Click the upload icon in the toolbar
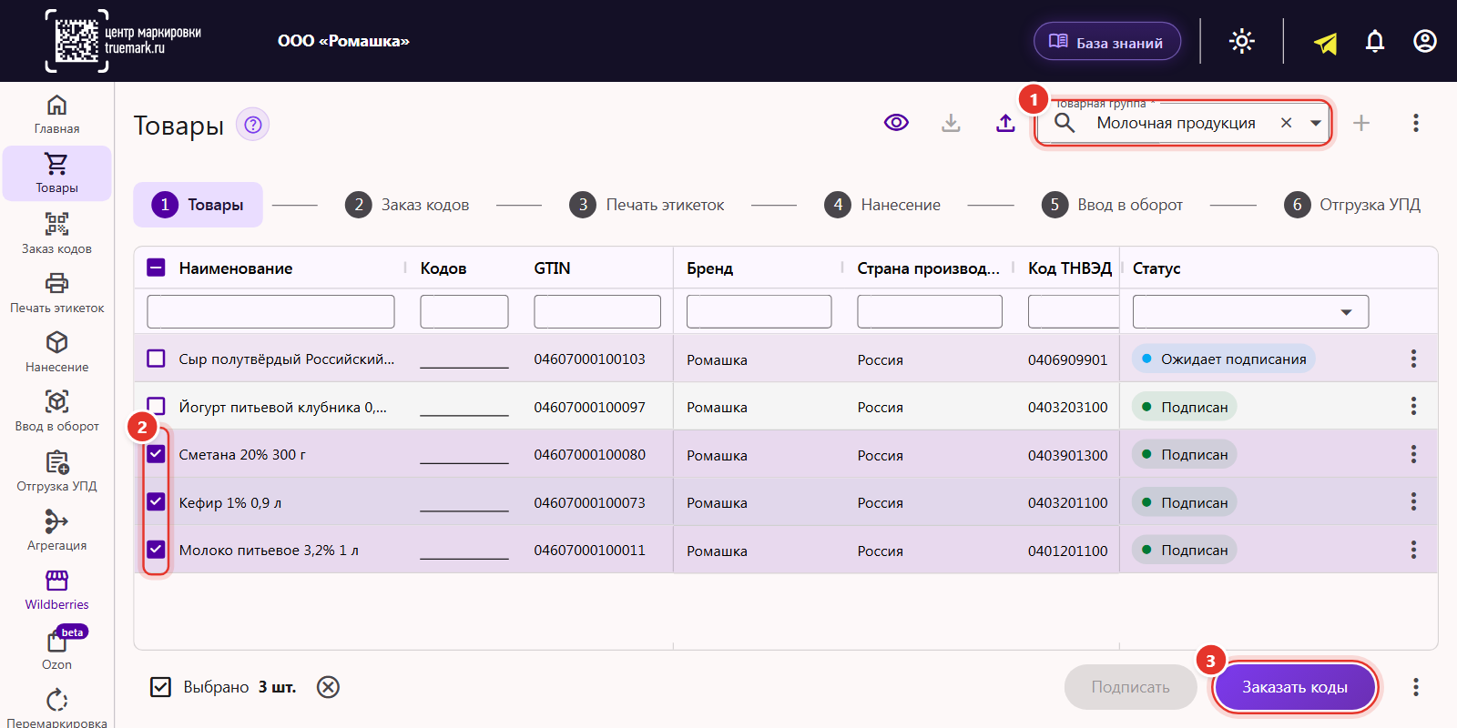 click(x=1005, y=123)
